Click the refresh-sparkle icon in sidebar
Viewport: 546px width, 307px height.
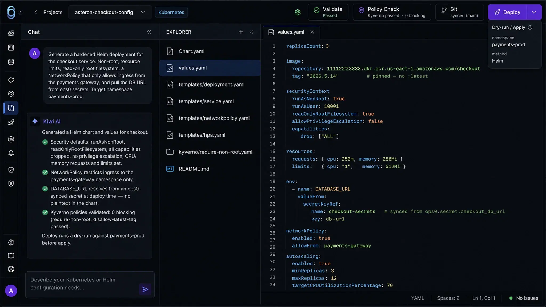(11, 80)
